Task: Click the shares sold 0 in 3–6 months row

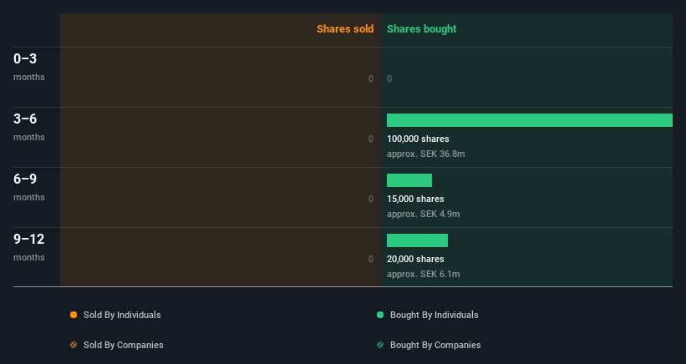Action: 371,139
